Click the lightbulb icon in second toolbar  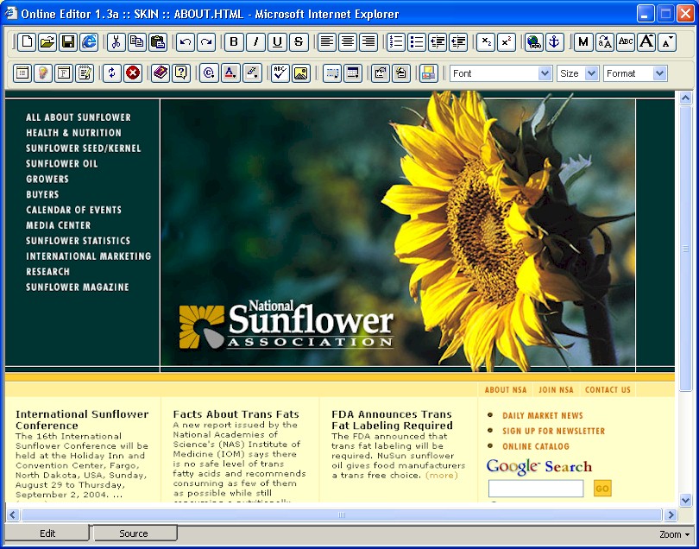[x=43, y=73]
